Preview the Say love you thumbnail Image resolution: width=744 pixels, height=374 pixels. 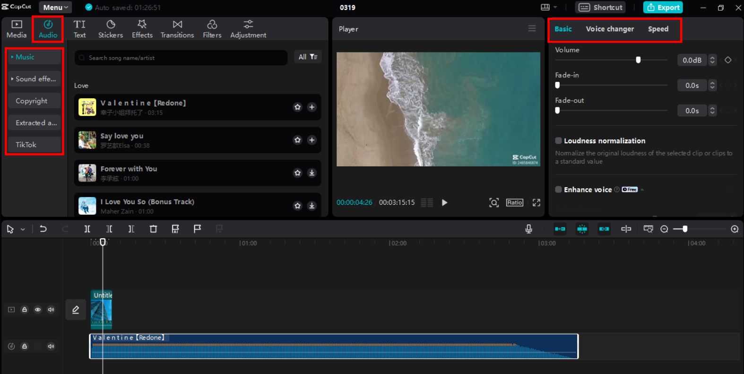[87, 140]
